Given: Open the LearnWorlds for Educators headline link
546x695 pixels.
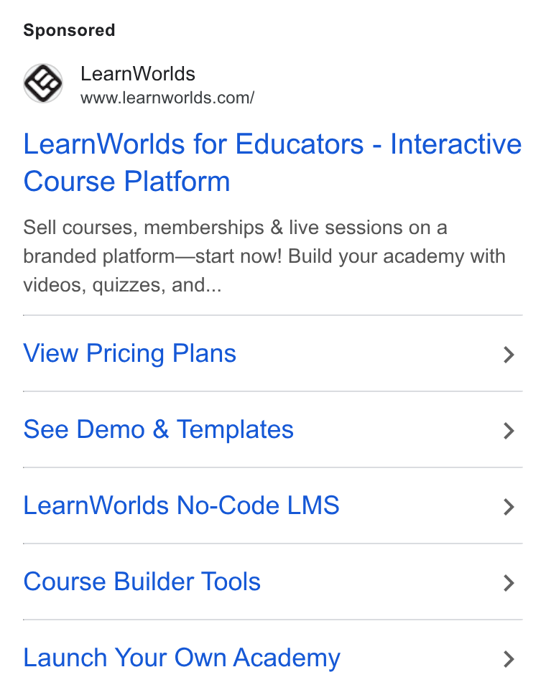Looking at the screenshot, I should (272, 163).
